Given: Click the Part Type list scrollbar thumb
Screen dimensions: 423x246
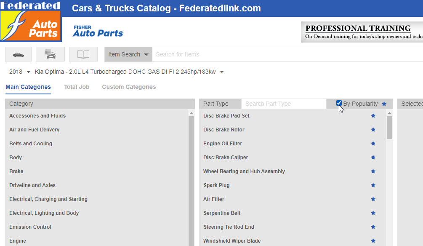Looking at the screenshot, I should 389,127.
